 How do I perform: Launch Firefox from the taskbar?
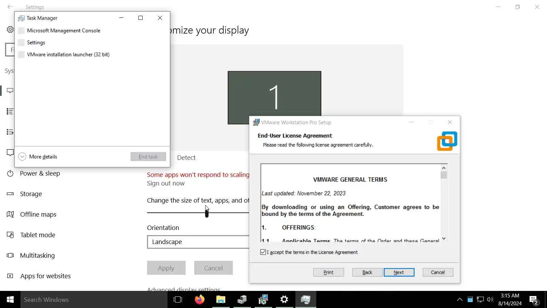(x=200, y=300)
